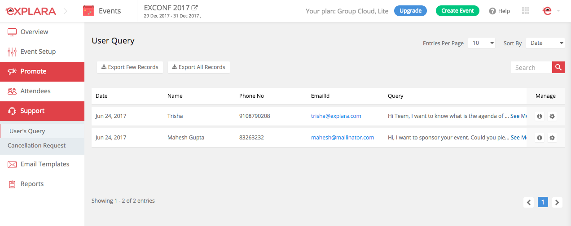Open the apps grid icon
Viewport: 571px width, 226px height.
[x=526, y=11]
